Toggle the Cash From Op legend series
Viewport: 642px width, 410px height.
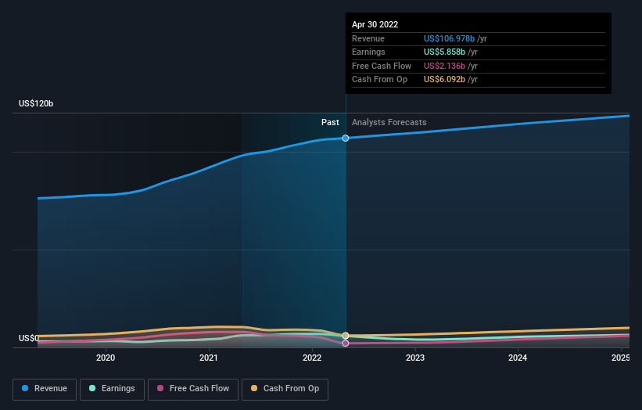click(x=285, y=389)
